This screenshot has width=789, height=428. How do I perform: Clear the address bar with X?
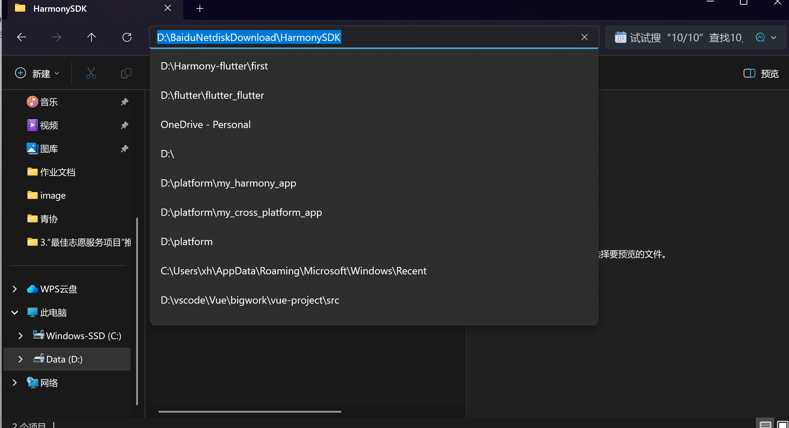tap(584, 37)
